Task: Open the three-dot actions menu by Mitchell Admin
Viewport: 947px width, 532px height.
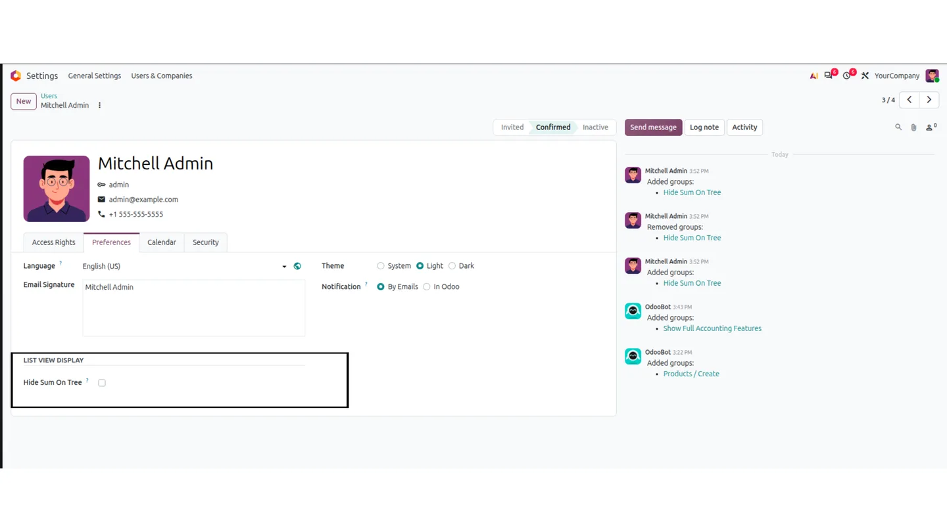Action: (x=99, y=105)
